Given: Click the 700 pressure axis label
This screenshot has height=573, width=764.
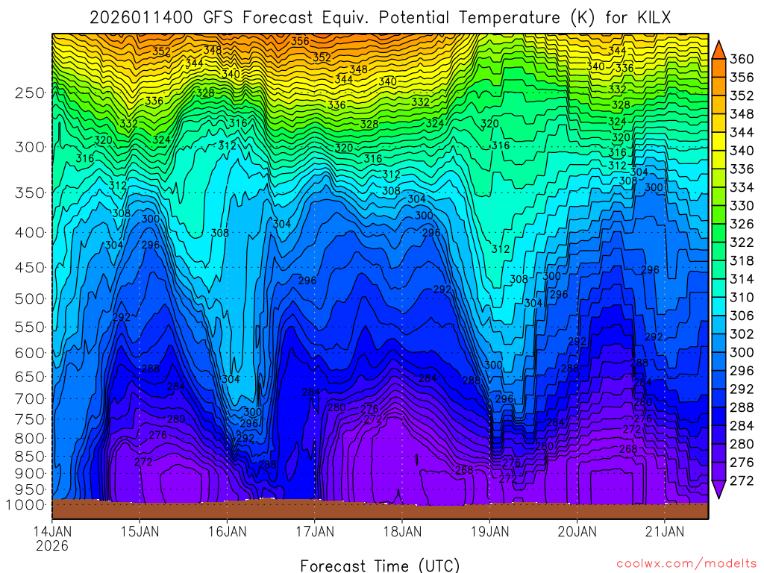Looking at the screenshot, I should (x=30, y=398).
